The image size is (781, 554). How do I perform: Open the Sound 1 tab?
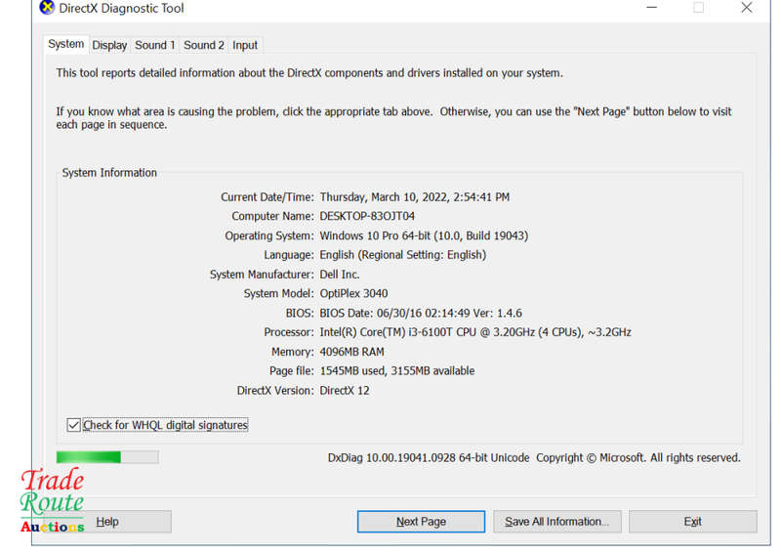coord(155,45)
